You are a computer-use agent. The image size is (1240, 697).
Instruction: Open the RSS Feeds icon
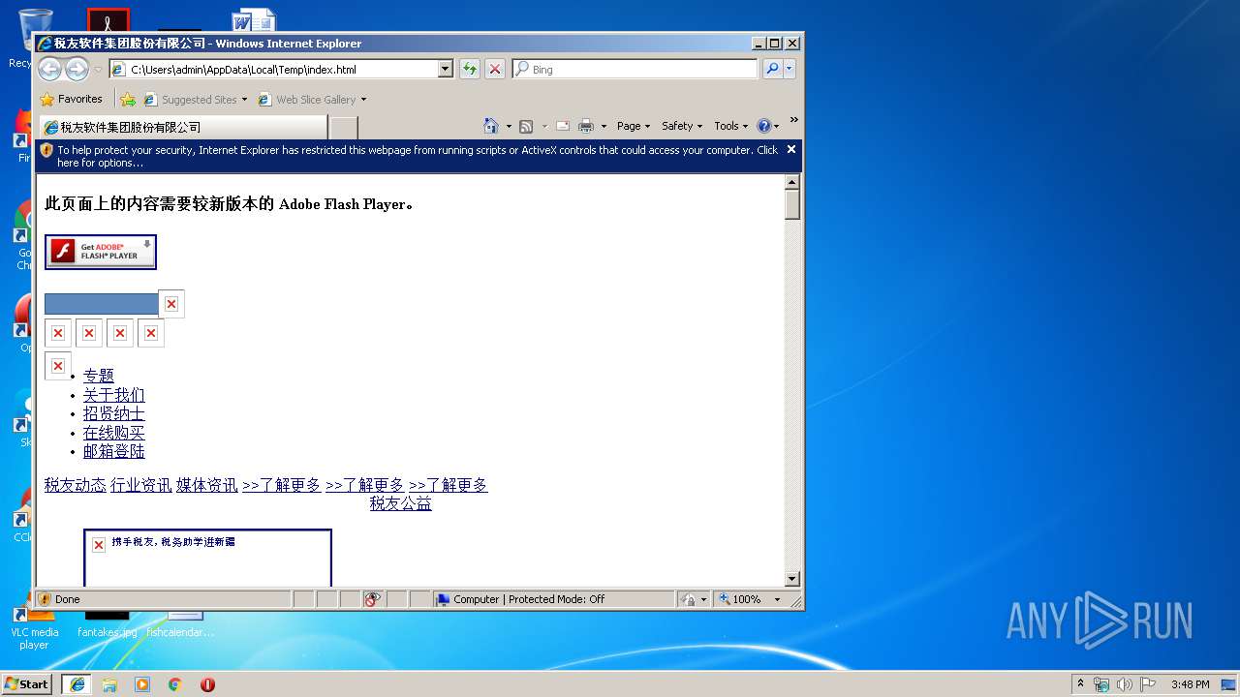click(x=526, y=126)
